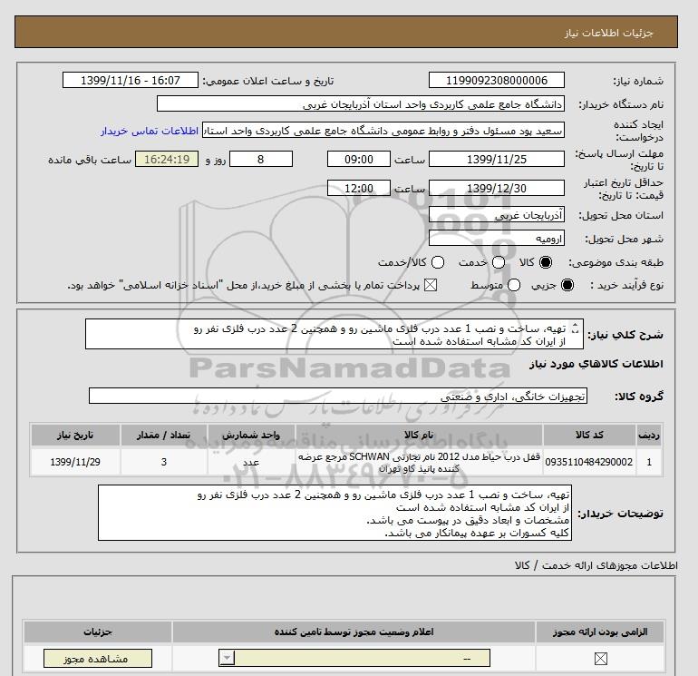Toggle mandatory permit checkbox in table
Screen dimensions: 698x676
point(600,658)
